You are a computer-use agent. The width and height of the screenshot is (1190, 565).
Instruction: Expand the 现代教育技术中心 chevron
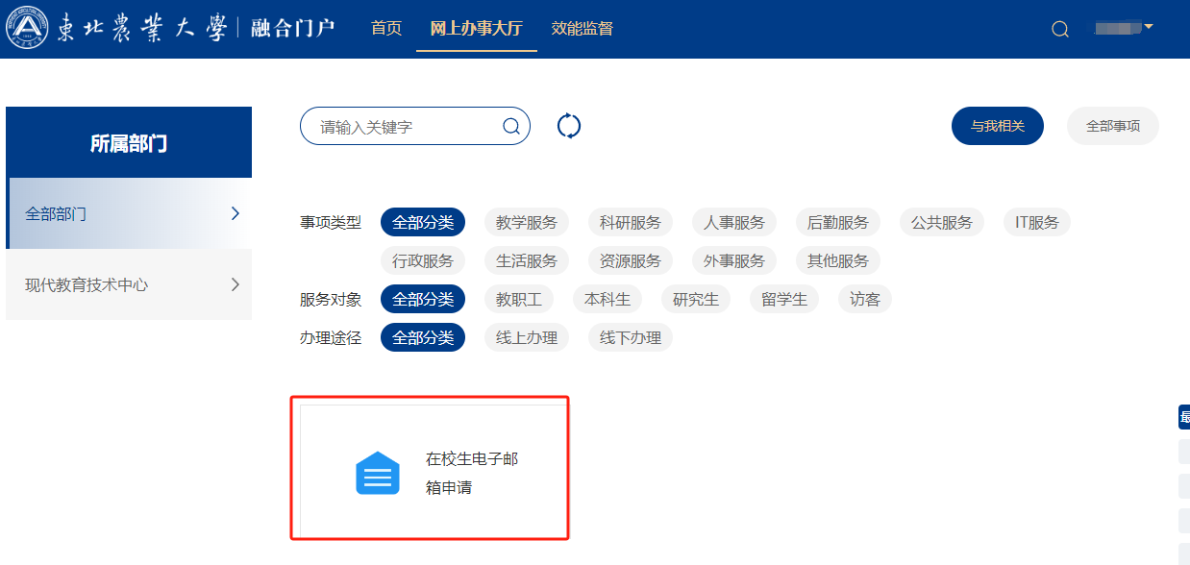pos(236,284)
